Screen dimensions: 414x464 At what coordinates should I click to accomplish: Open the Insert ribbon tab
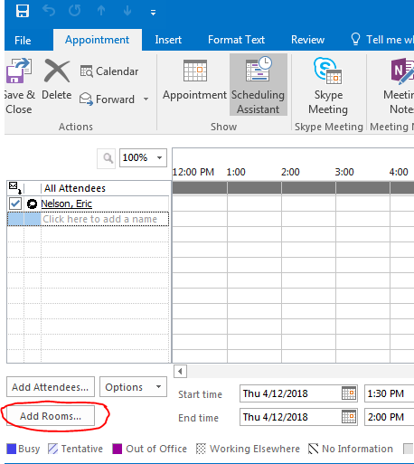click(168, 40)
